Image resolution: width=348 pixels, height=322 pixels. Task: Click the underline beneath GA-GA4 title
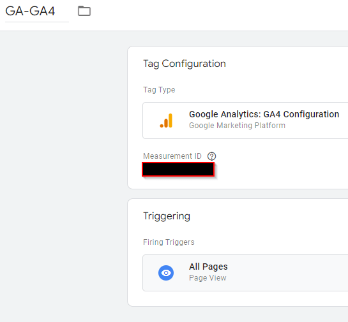(x=37, y=22)
